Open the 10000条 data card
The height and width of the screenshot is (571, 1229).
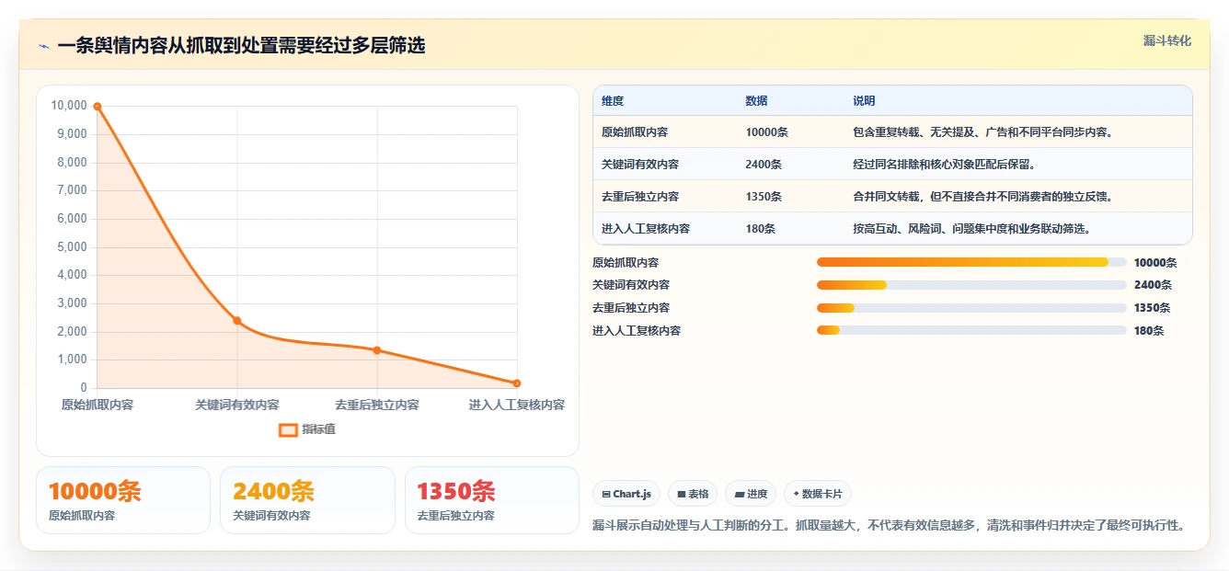[x=123, y=500]
